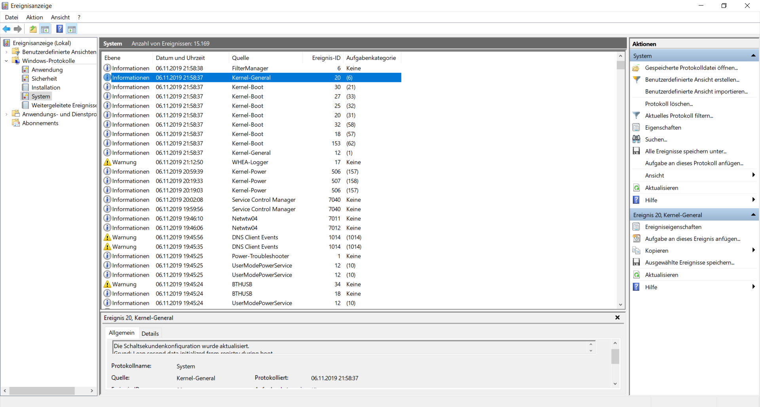
Task: Collapse the Ereignis 20, Kernel-General section arrow
Action: coord(753,215)
